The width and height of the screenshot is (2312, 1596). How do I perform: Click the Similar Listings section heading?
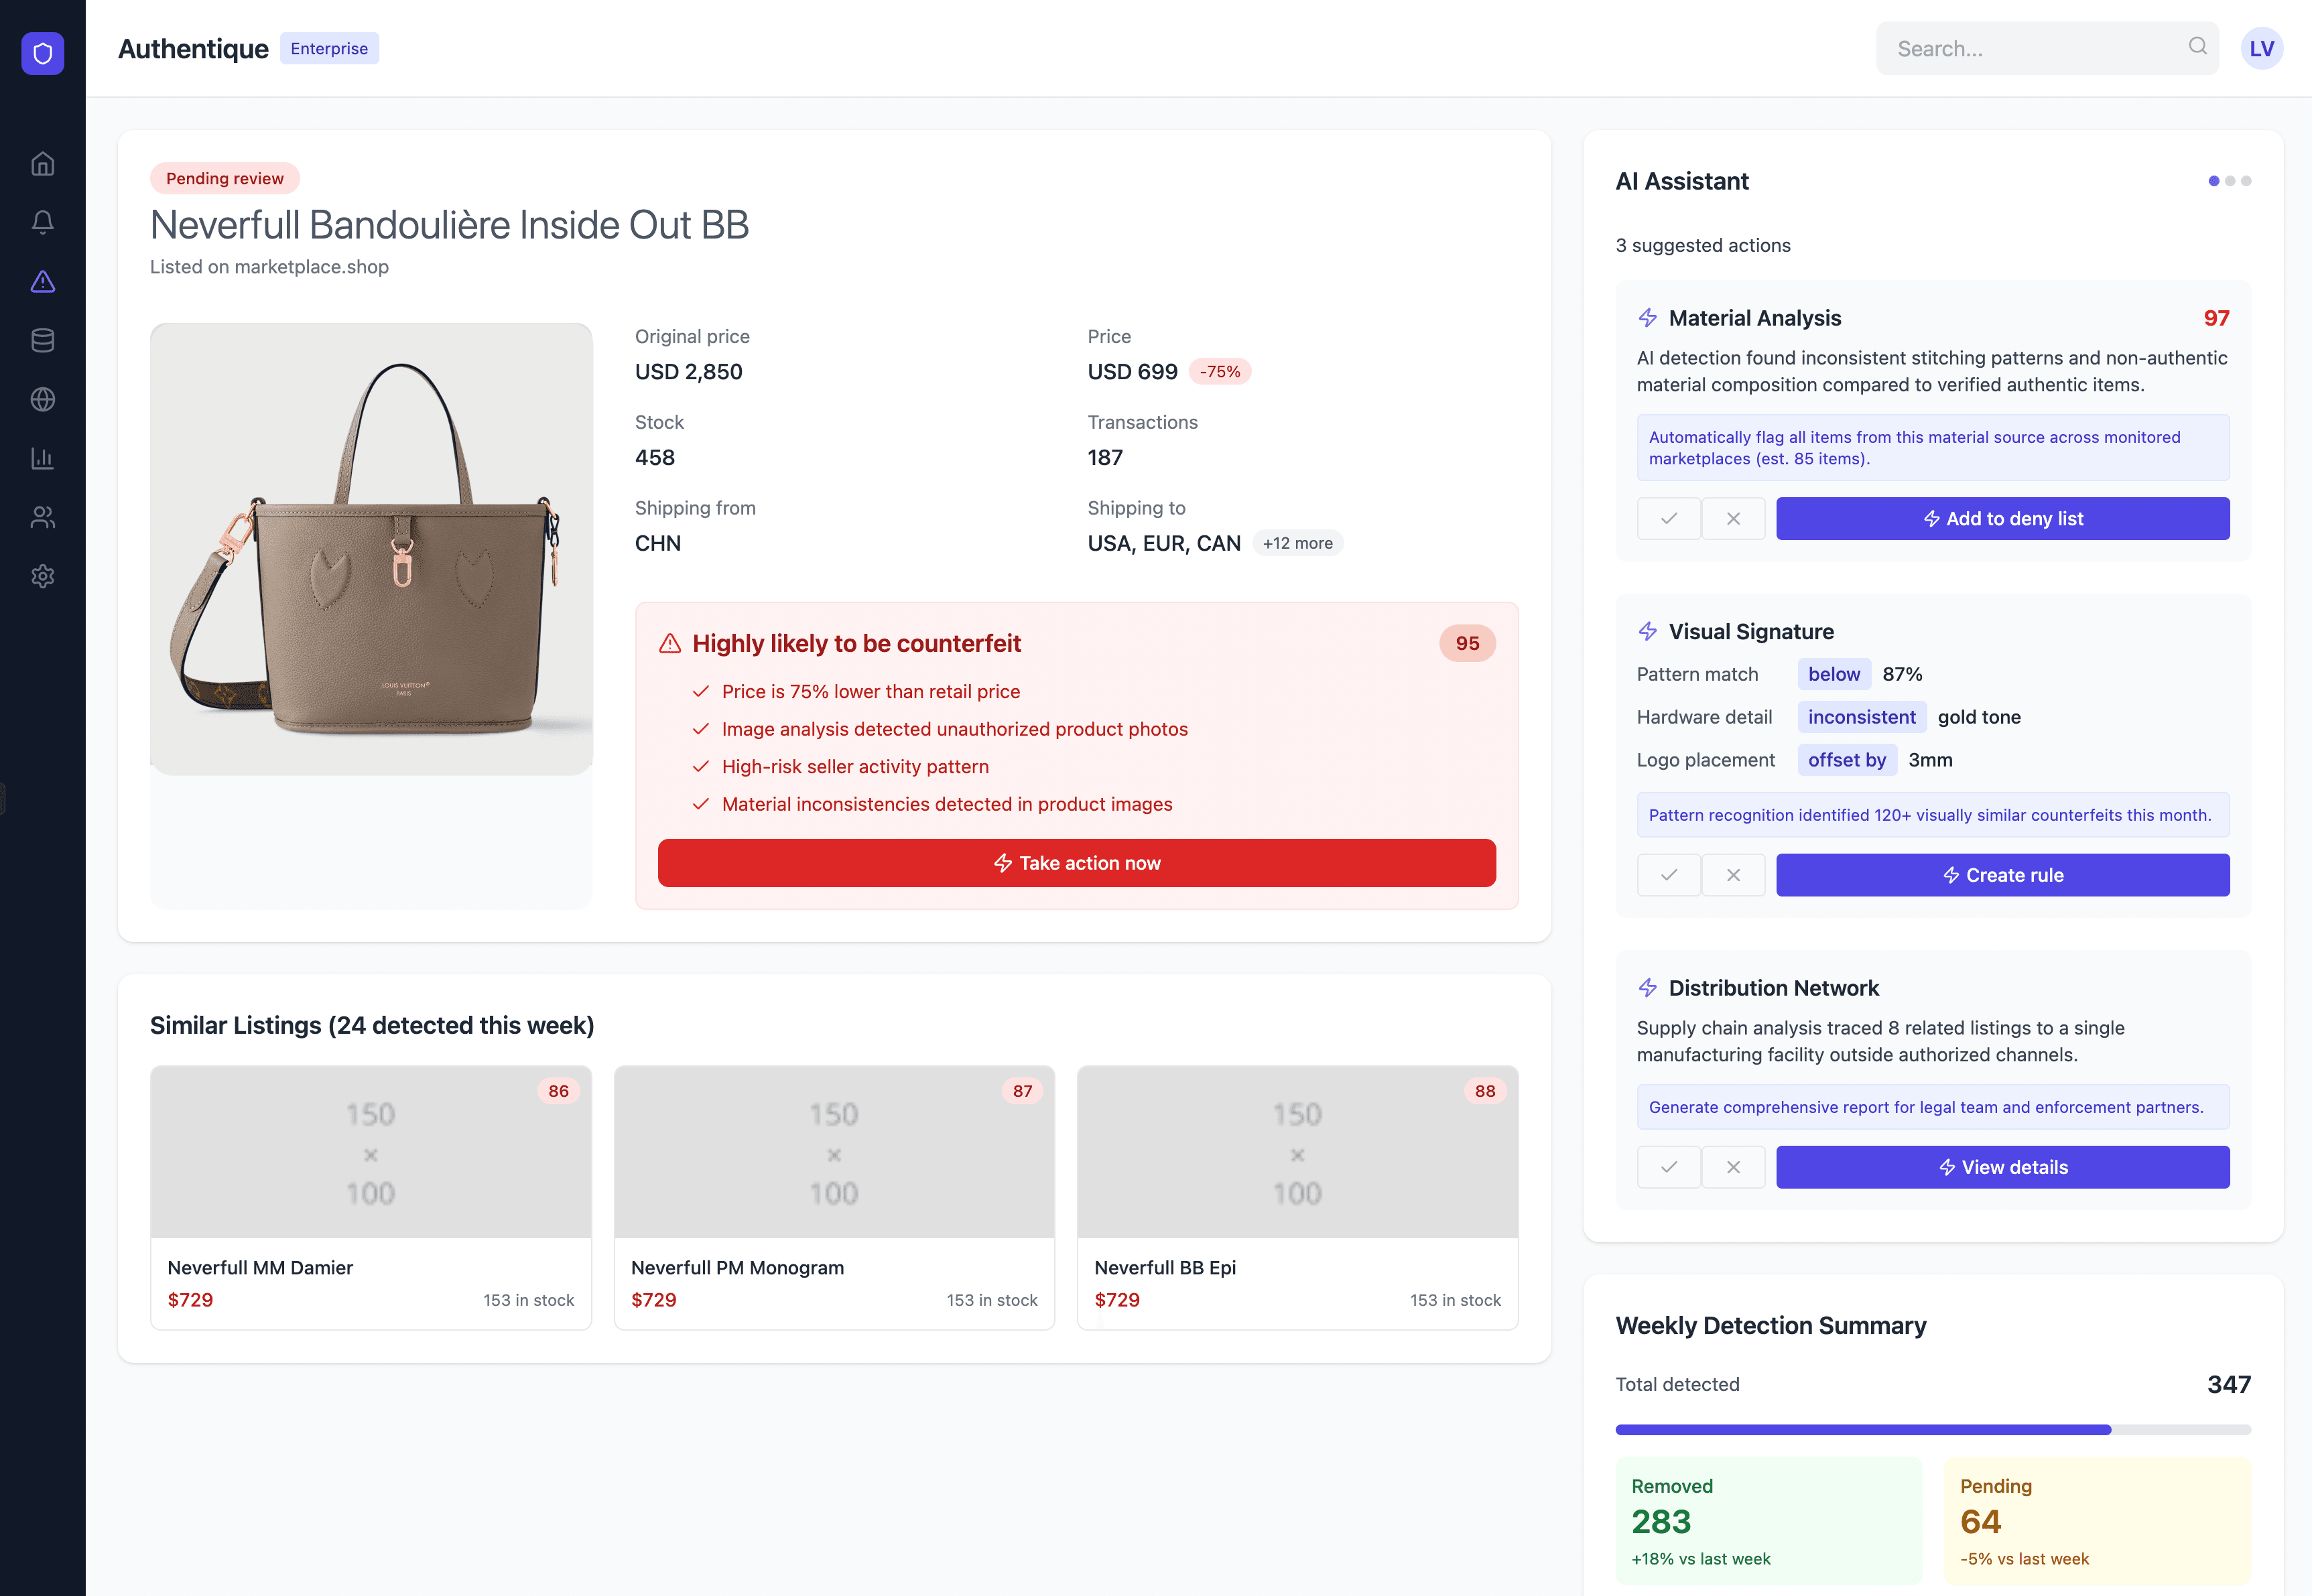[372, 1025]
